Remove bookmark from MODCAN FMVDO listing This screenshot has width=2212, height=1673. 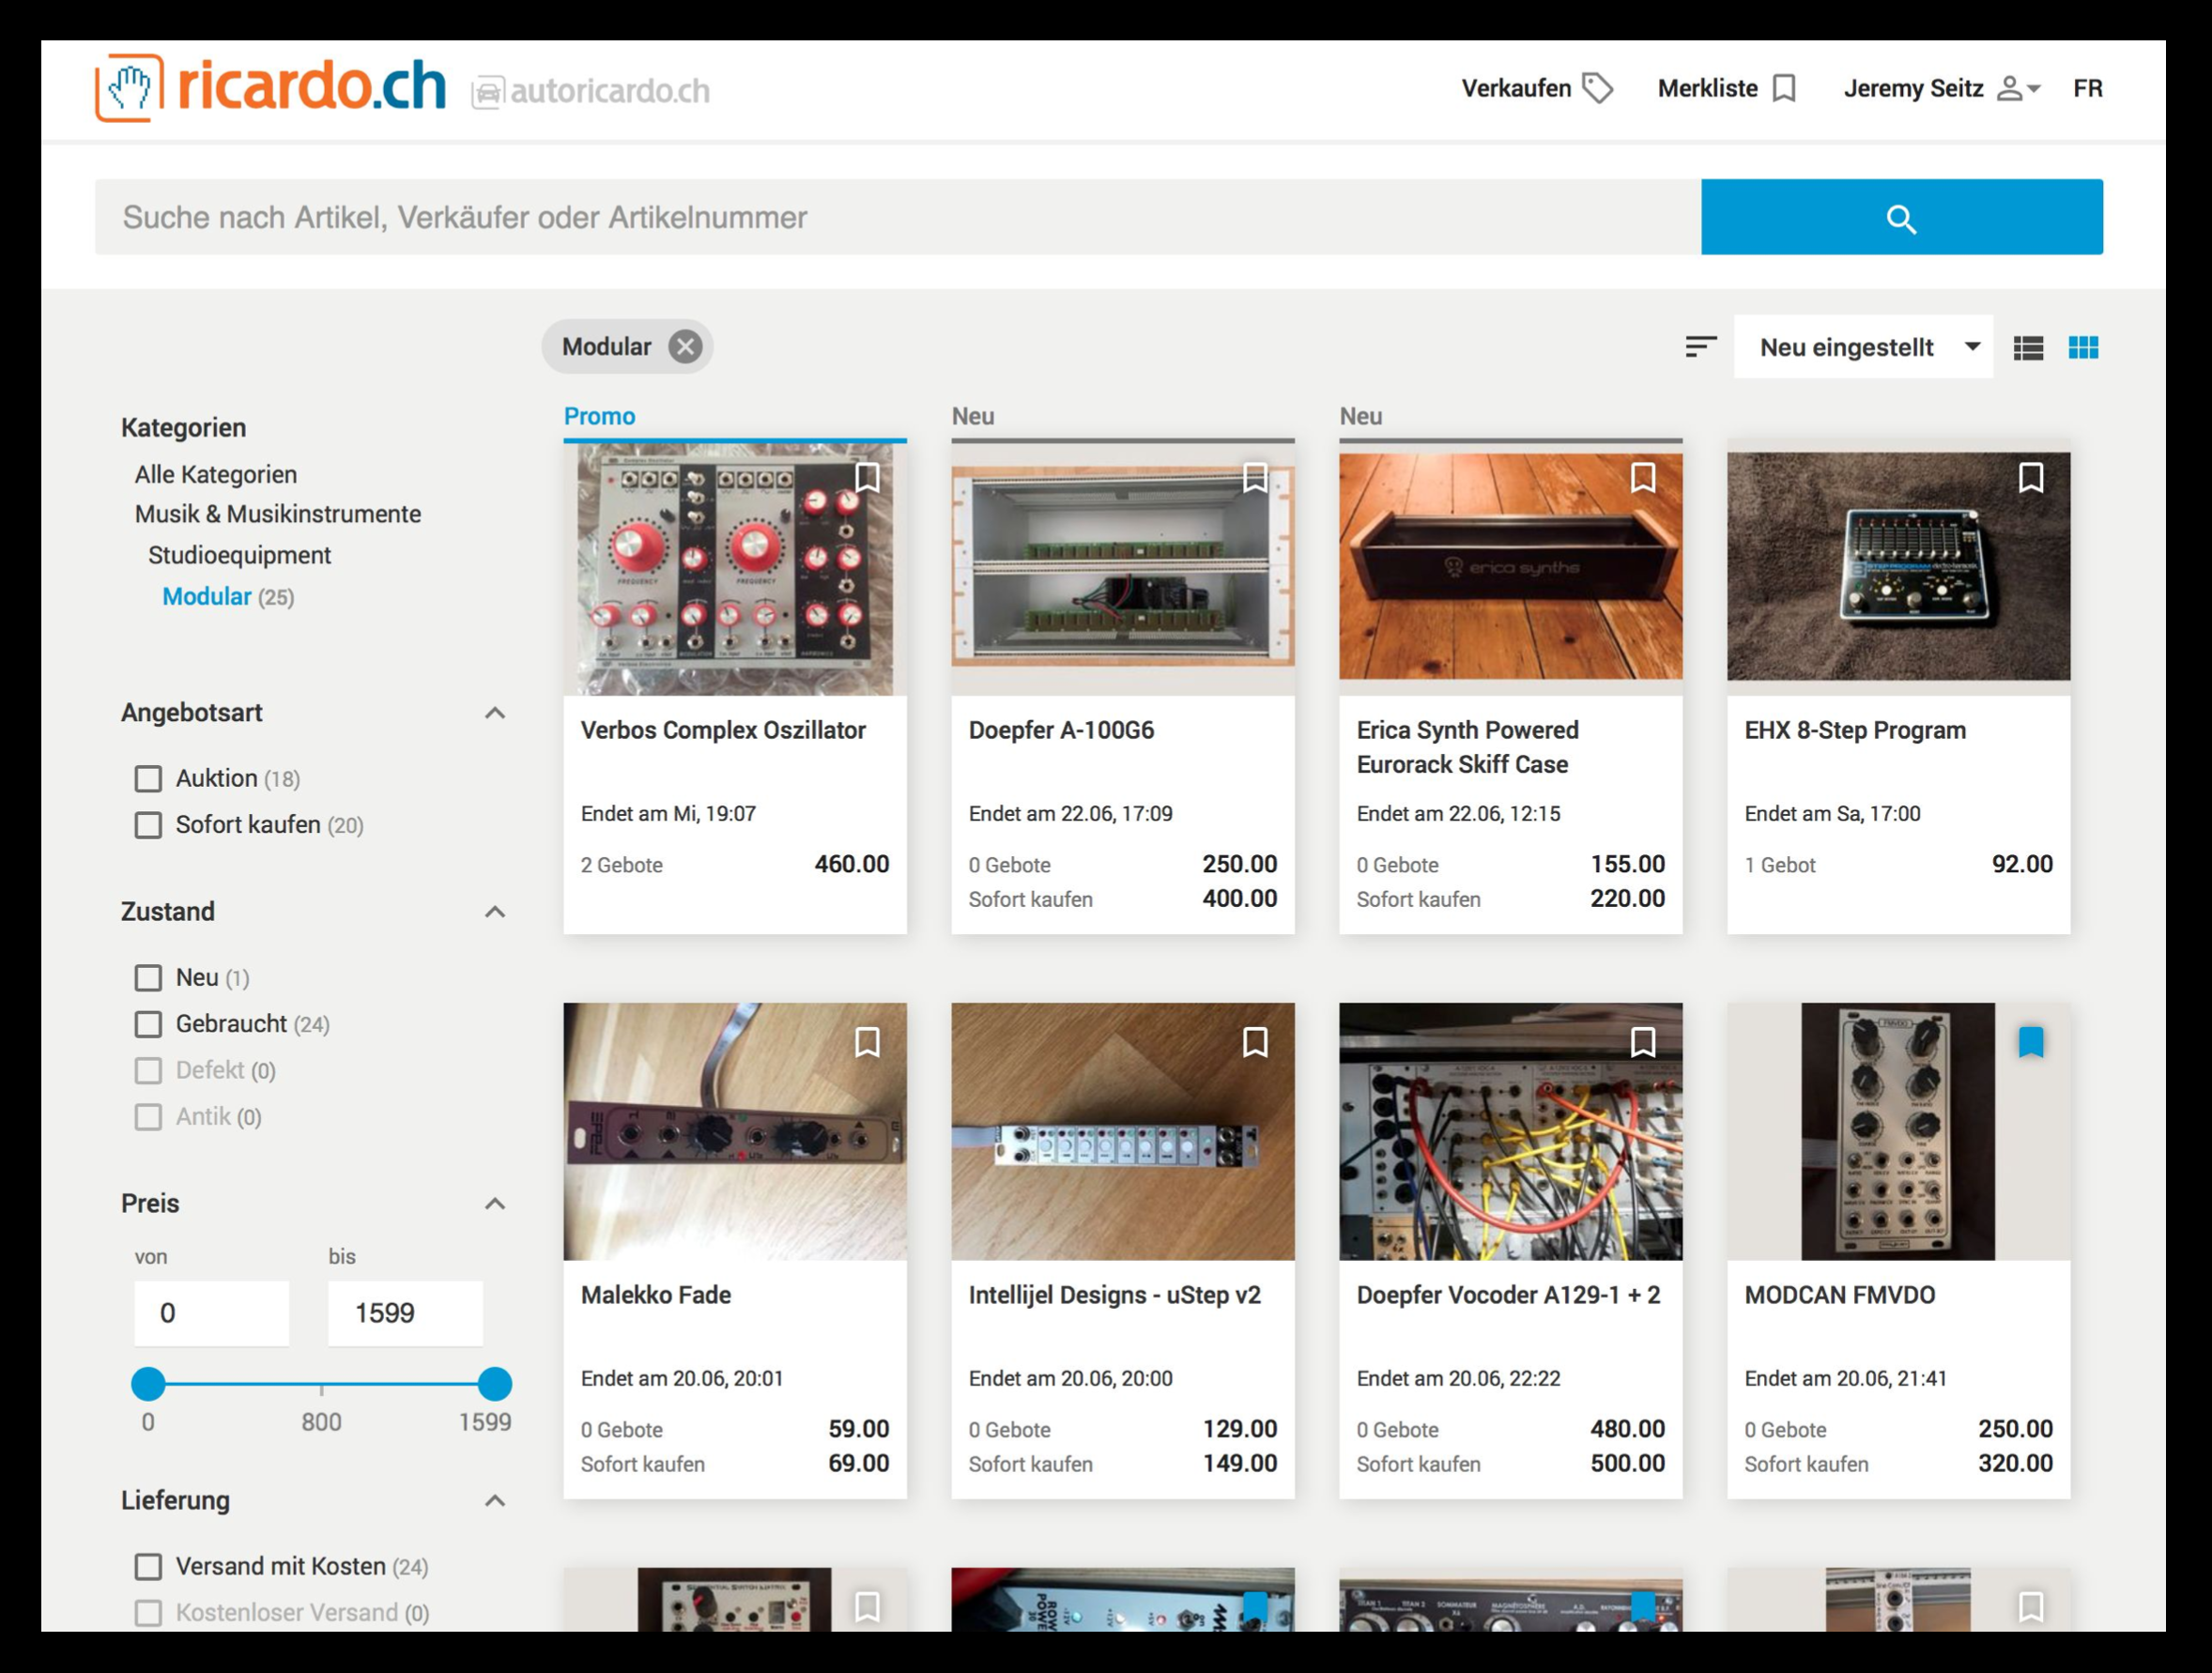tap(2031, 1043)
